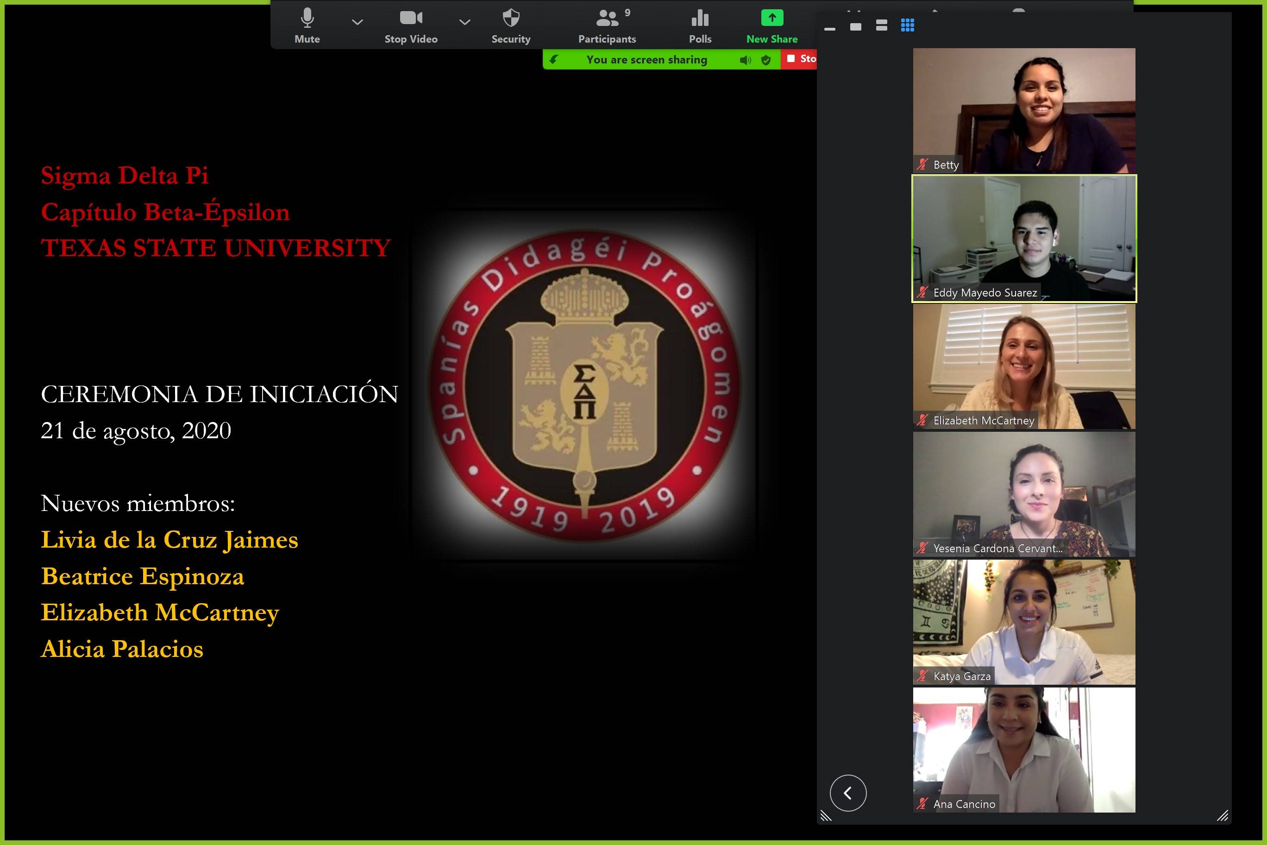Select Eddy Mayedo Suarez's video thumbnail
This screenshot has width=1267, height=845.
[x=1024, y=238]
